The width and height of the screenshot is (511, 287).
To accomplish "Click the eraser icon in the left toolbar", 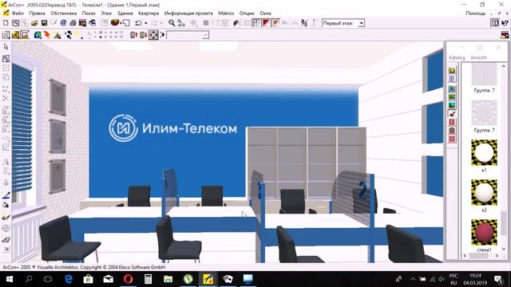I will coord(6,240).
